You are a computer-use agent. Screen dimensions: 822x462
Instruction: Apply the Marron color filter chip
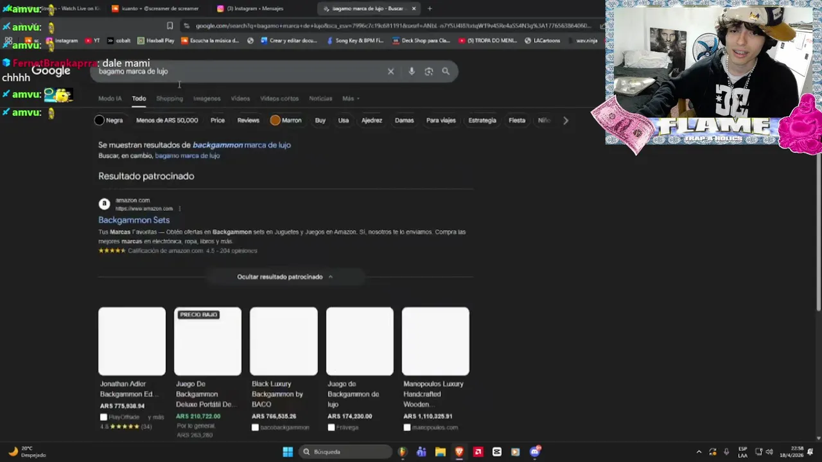tap(286, 121)
